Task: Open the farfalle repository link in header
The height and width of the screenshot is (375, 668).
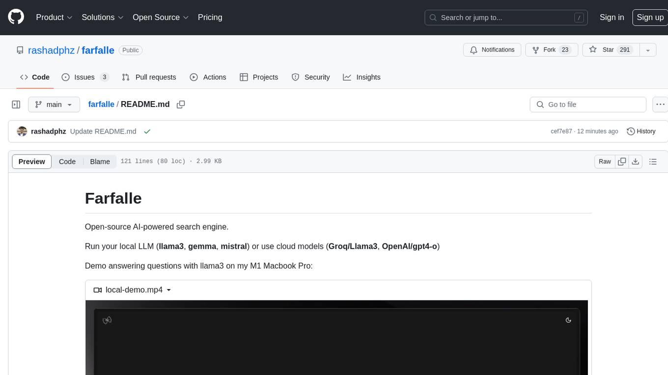Action: (98, 50)
